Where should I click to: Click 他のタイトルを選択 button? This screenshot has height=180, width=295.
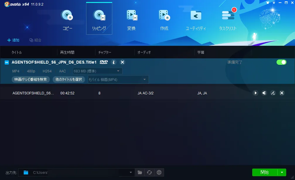point(69,79)
